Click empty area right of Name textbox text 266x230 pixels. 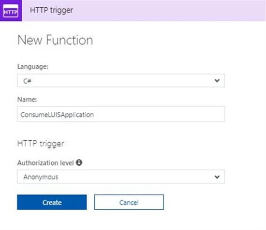160,114
